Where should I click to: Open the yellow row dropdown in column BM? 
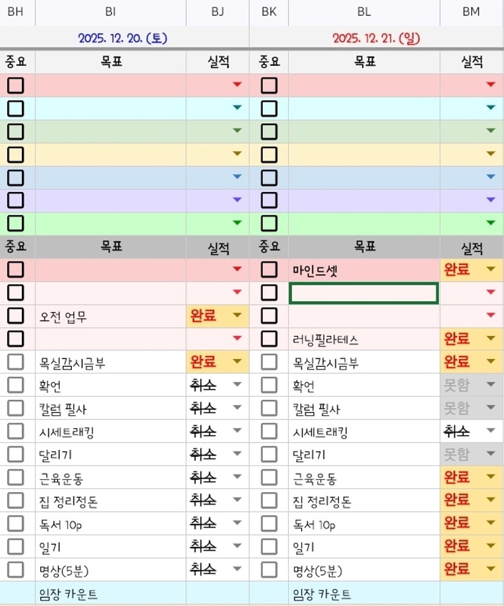pos(491,154)
